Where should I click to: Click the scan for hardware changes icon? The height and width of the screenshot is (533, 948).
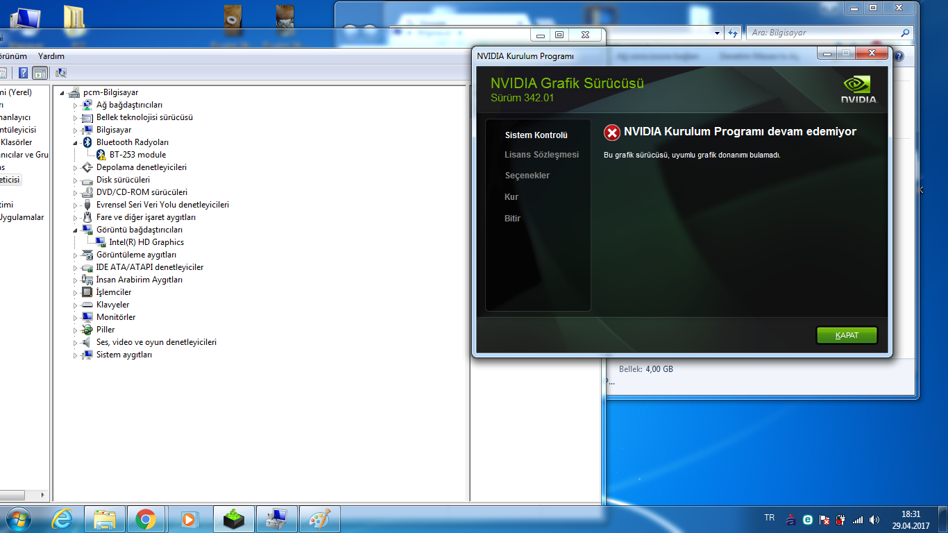pos(61,73)
